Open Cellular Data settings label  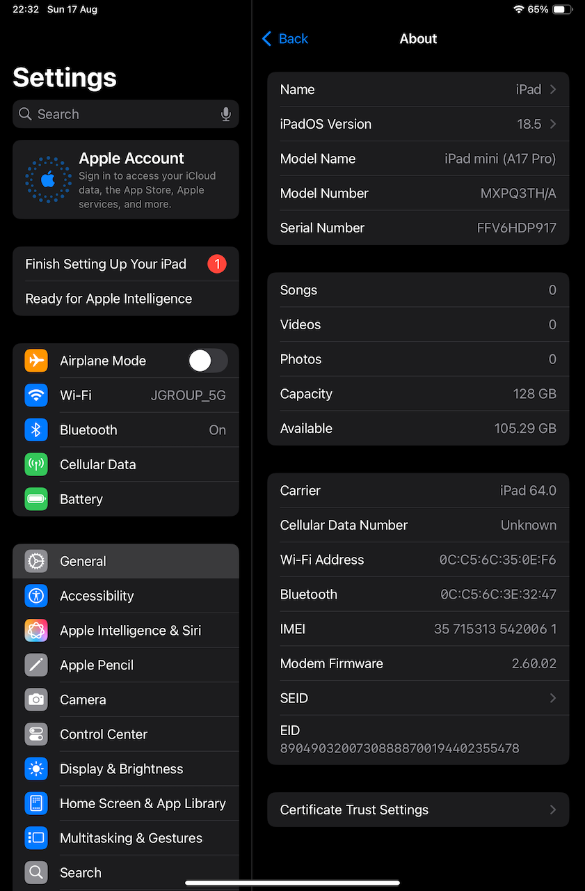98,464
